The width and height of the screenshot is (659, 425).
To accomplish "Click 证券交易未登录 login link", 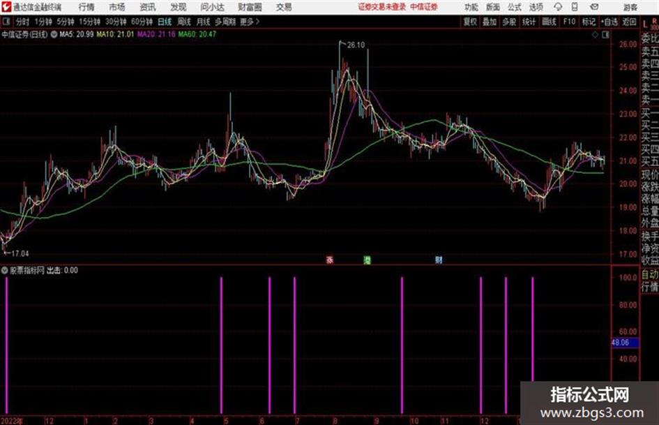I will click(382, 7).
